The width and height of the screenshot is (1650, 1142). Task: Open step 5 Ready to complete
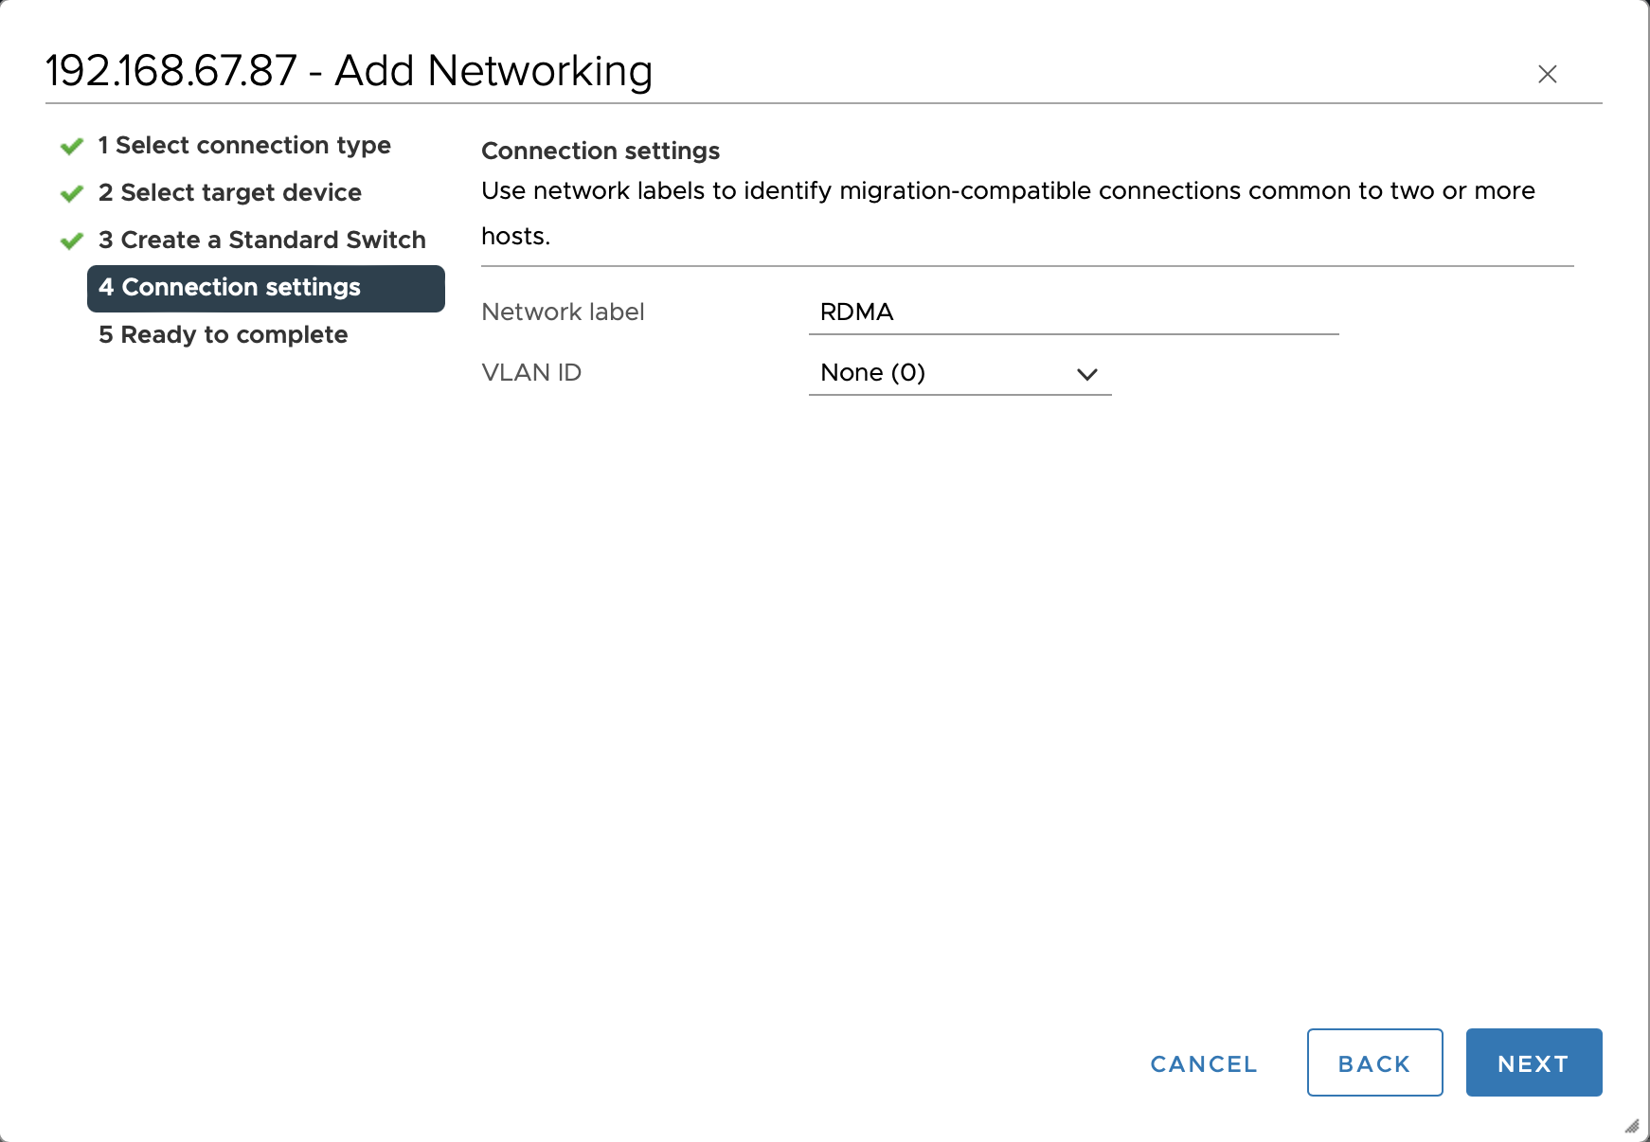(224, 335)
